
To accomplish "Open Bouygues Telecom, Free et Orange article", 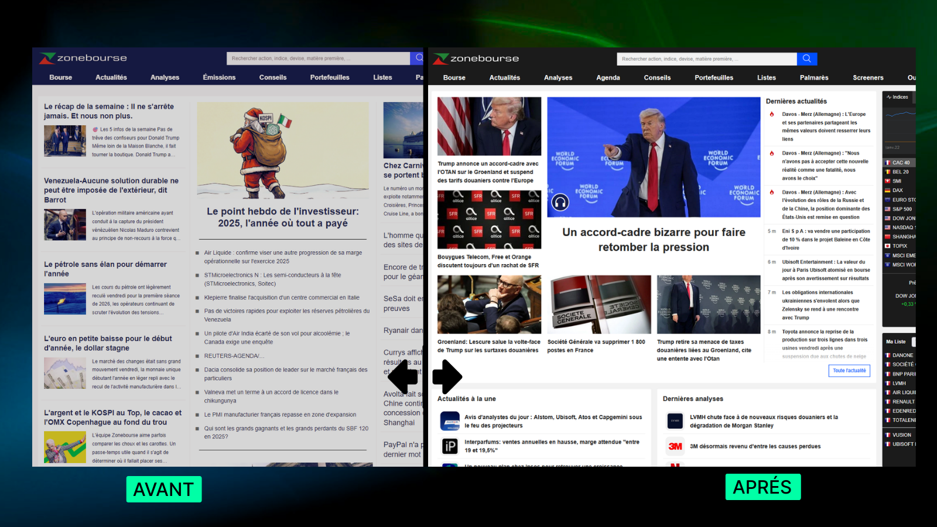I will point(488,261).
